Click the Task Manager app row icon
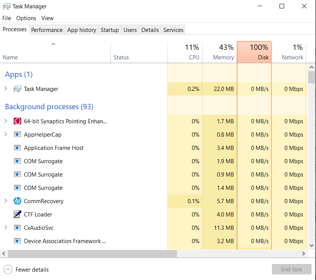 click(x=17, y=89)
